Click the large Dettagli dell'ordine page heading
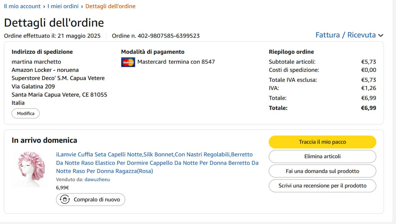The image size is (396, 224). [x=54, y=23]
